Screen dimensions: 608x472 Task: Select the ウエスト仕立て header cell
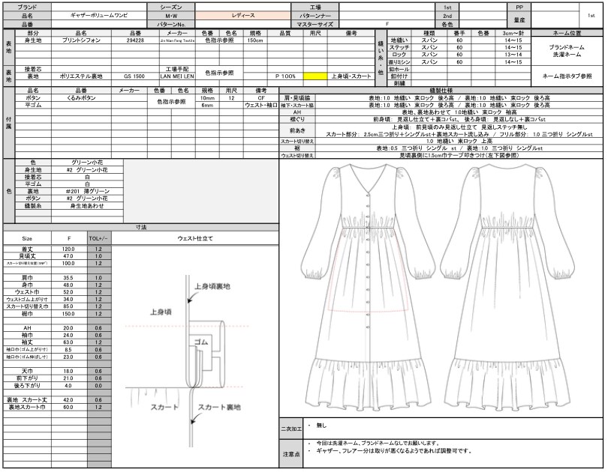click(195, 238)
